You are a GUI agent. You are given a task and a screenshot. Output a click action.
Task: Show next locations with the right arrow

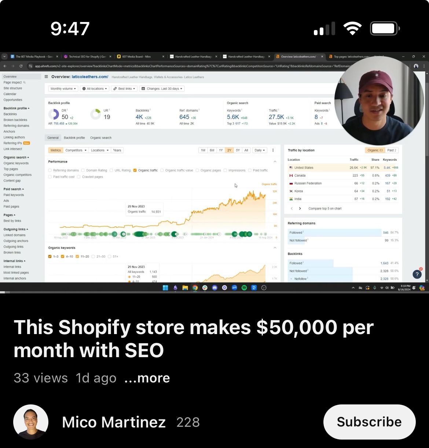coord(300,208)
